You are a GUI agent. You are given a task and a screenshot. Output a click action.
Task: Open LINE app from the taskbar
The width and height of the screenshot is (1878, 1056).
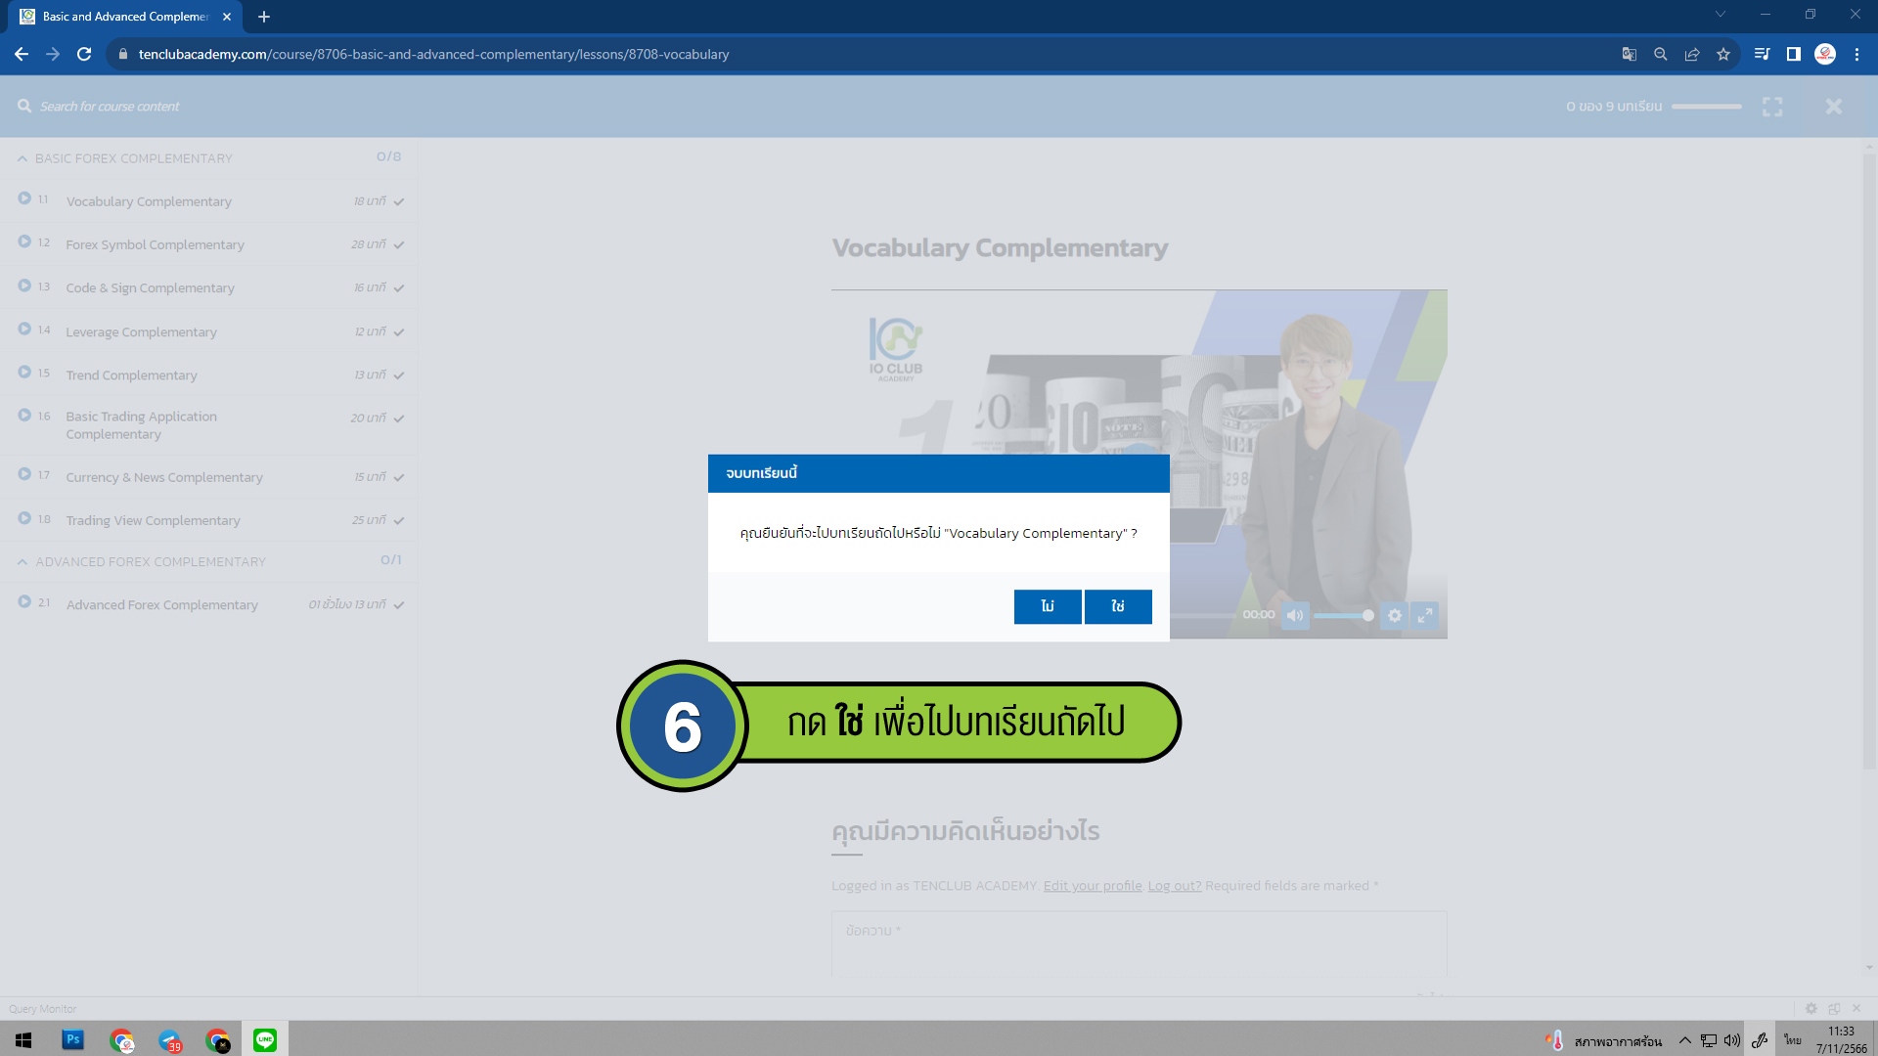click(264, 1040)
